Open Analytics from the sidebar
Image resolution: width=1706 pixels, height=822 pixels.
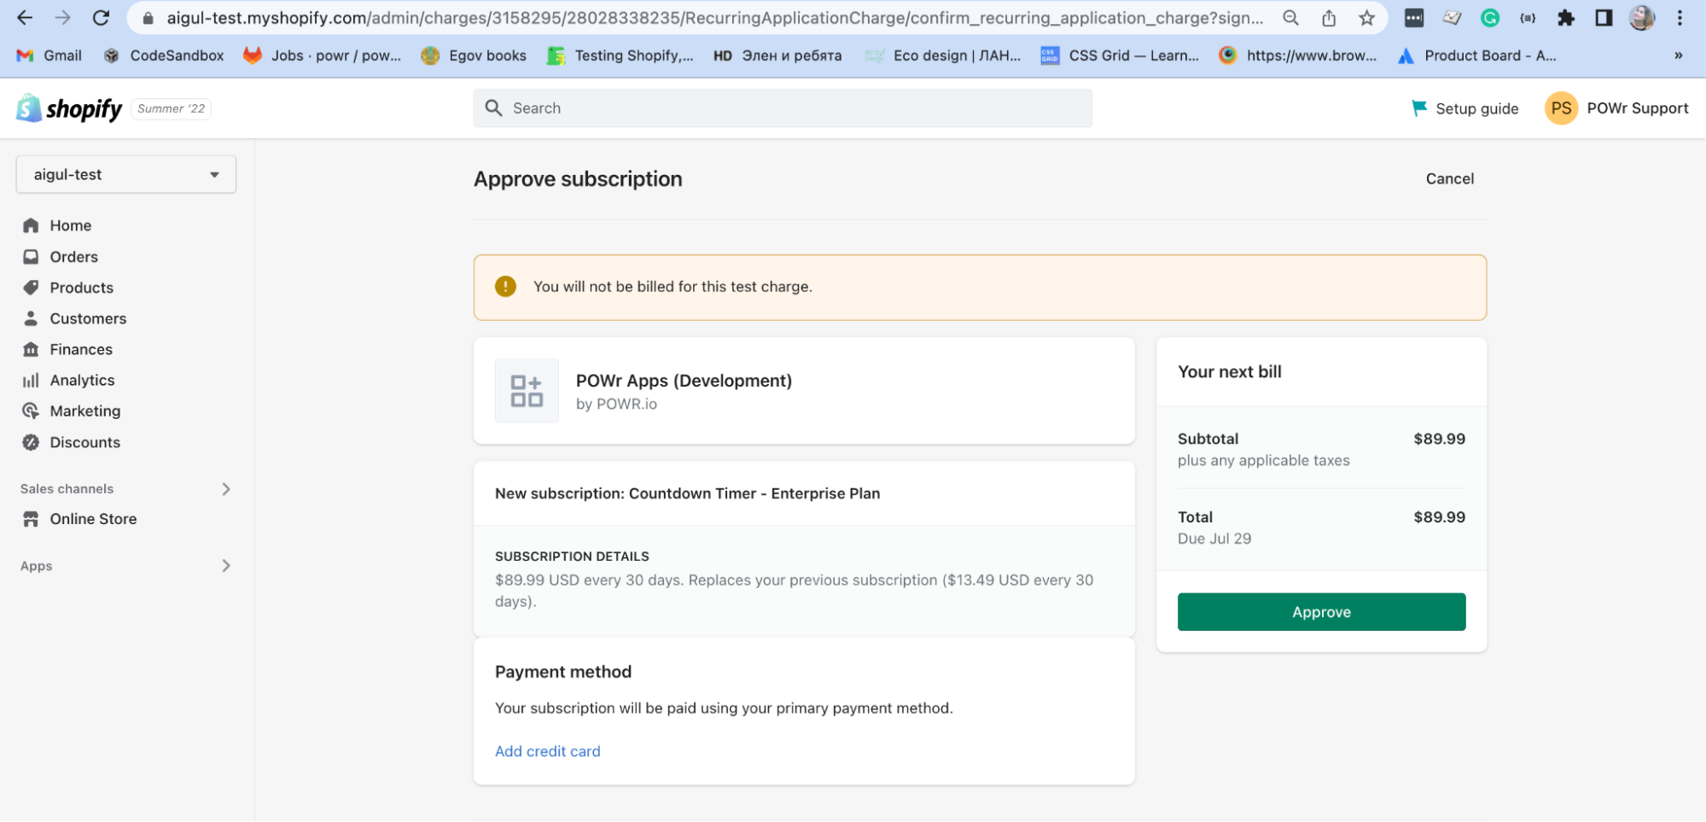pos(82,380)
